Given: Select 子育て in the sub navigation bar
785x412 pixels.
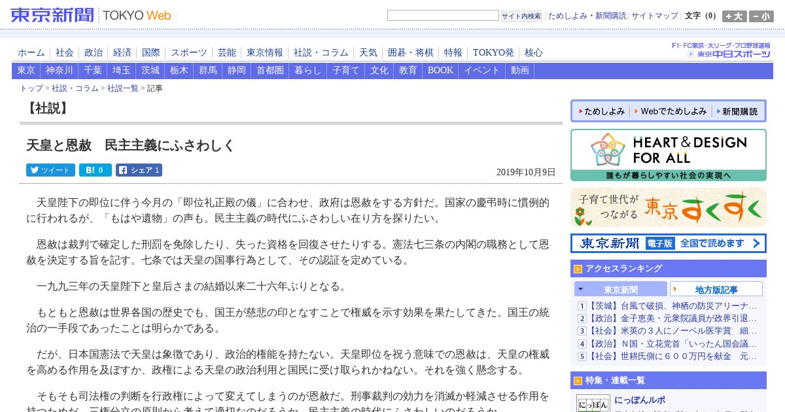Looking at the screenshot, I should tap(346, 70).
